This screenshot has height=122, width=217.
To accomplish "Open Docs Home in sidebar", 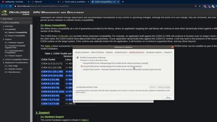I will (x=7, y=19).
